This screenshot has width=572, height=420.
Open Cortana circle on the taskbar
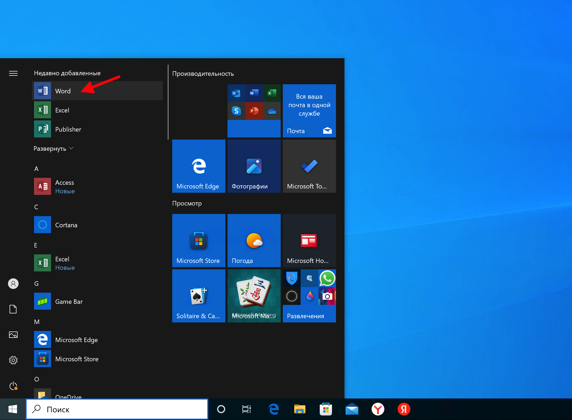click(x=221, y=409)
